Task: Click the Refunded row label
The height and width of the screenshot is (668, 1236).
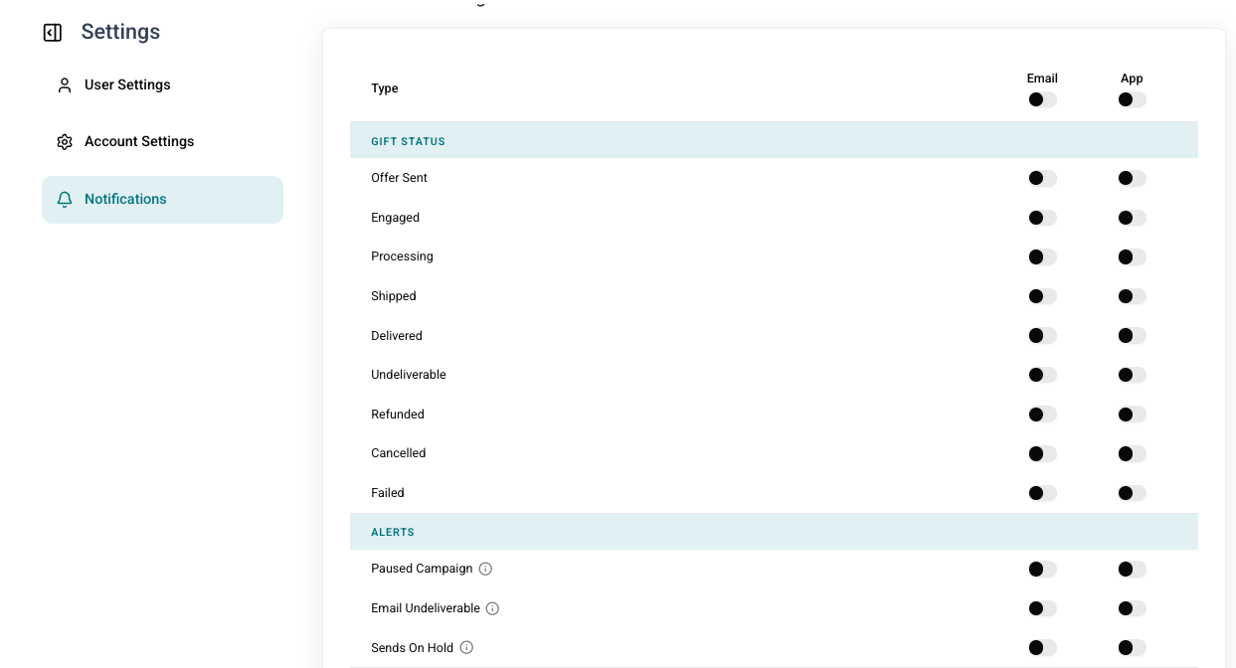Action: (x=398, y=415)
